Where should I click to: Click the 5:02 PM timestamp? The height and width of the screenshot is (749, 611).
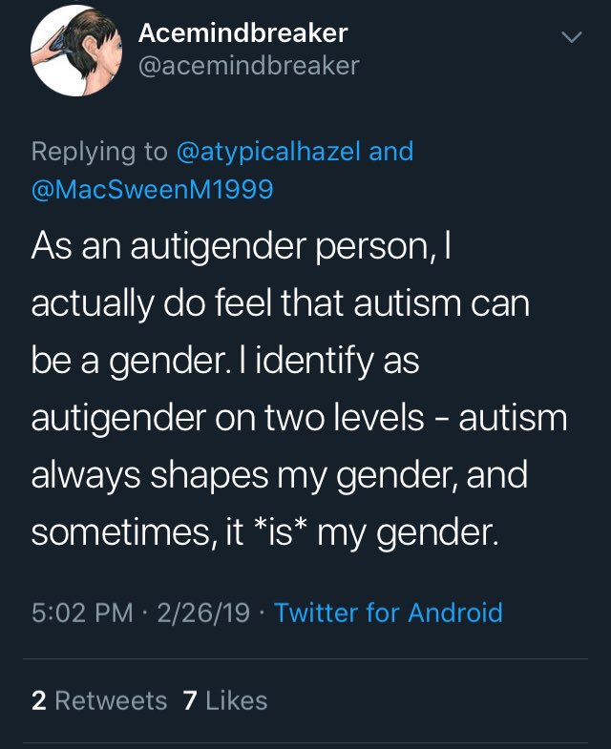[x=82, y=613]
